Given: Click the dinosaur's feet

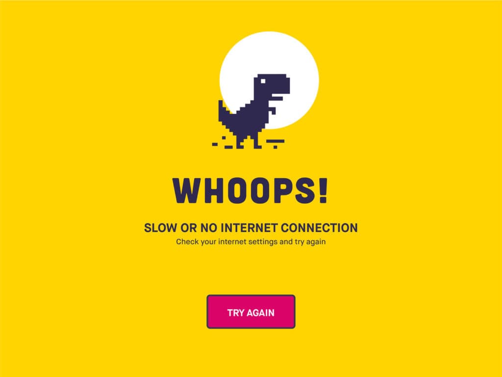Looking at the screenshot, I should 250,145.
